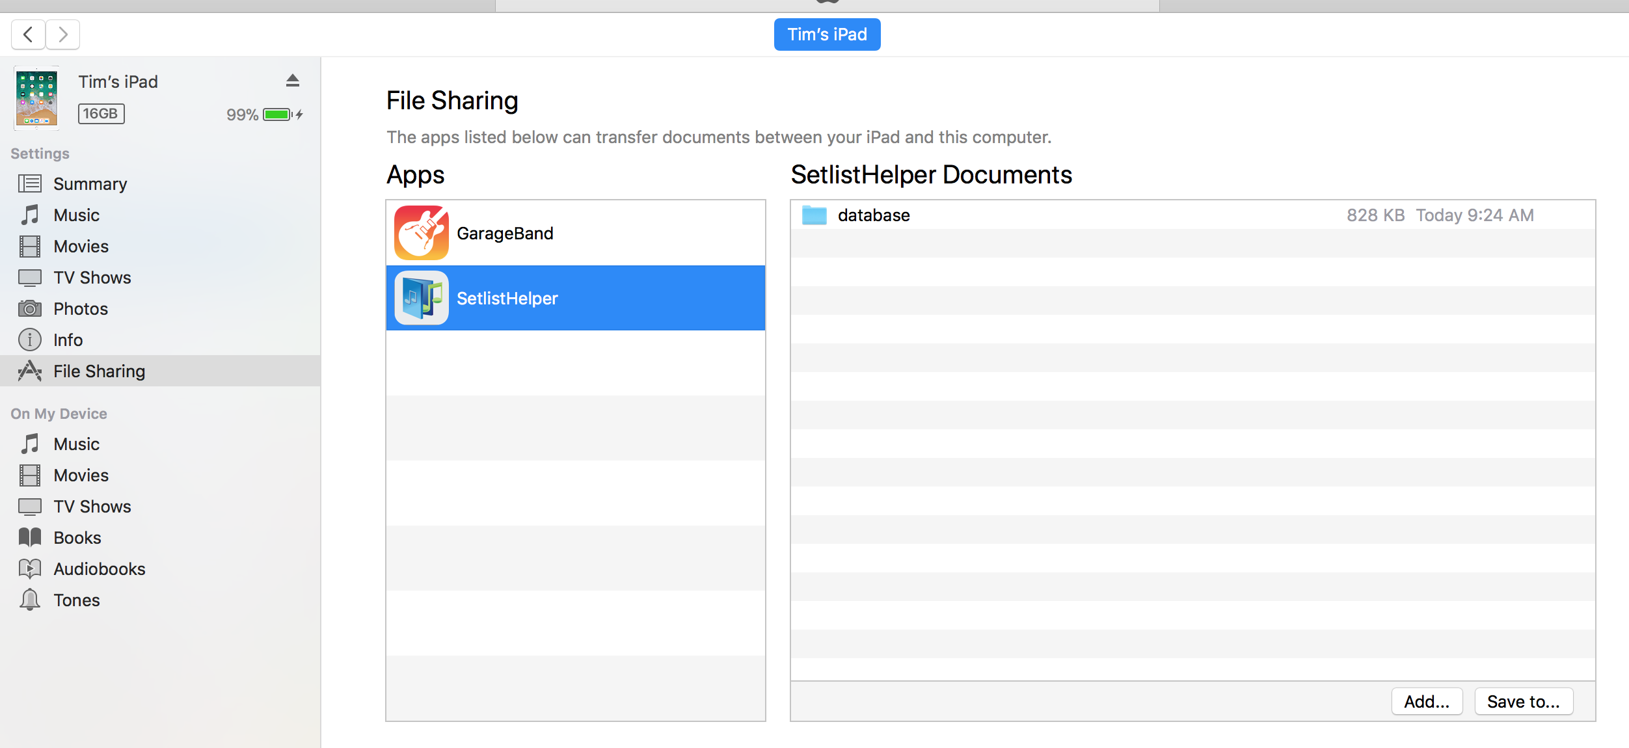Open the Photos sync section
1629x748 pixels.
81,308
